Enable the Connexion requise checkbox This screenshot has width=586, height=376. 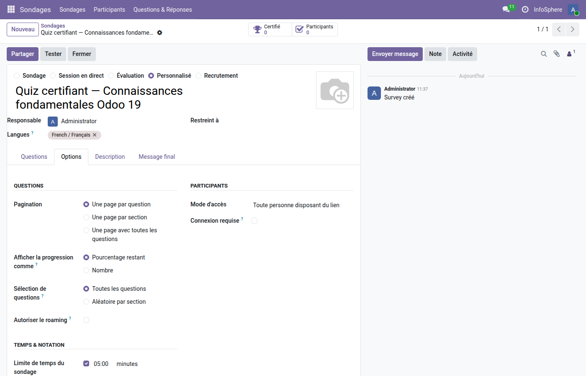point(254,221)
